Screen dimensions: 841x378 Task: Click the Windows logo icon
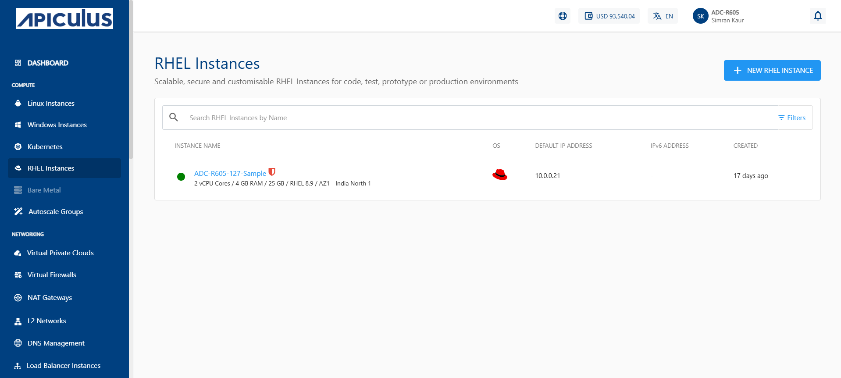tap(18, 125)
